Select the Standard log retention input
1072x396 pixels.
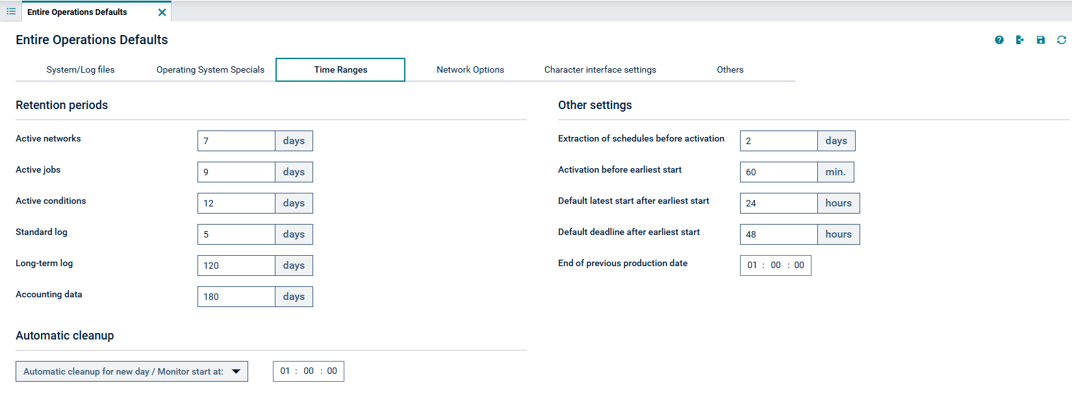(x=236, y=234)
